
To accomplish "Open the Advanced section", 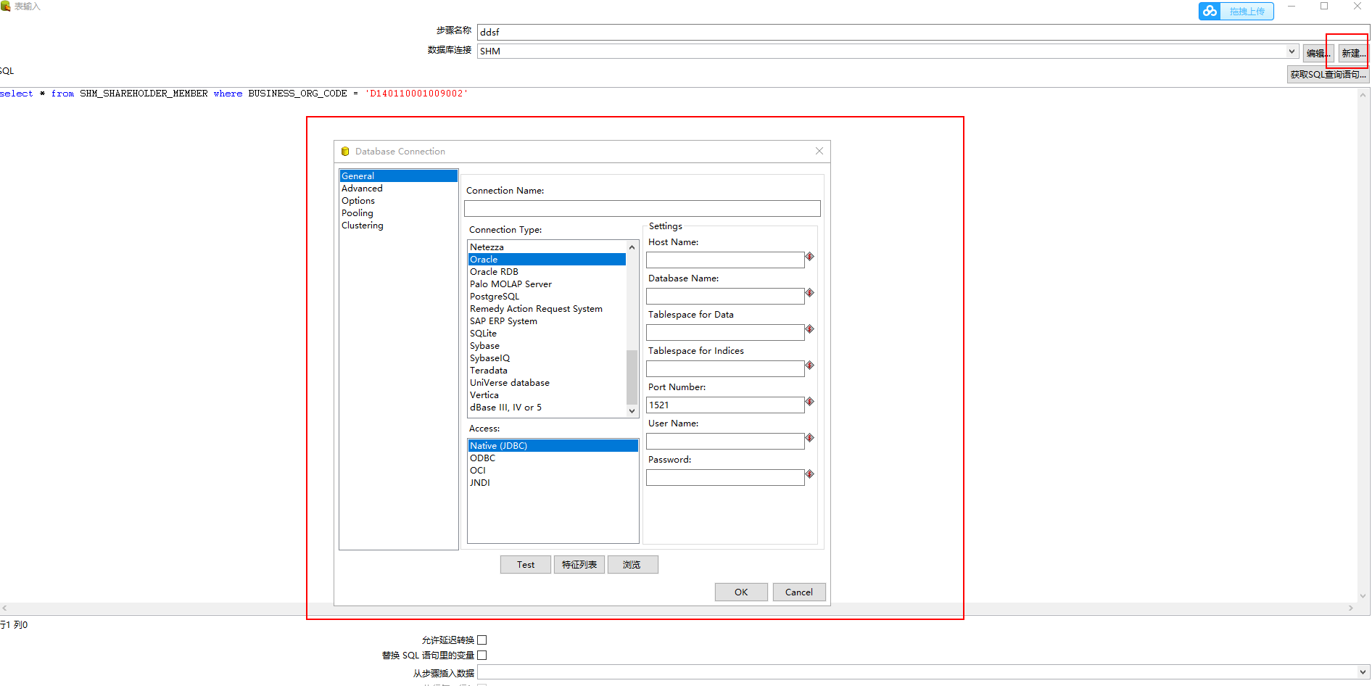I will [x=399, y=189].
